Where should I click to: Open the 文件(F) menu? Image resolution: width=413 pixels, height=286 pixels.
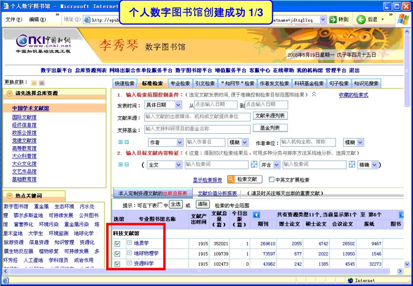point(14,19)
